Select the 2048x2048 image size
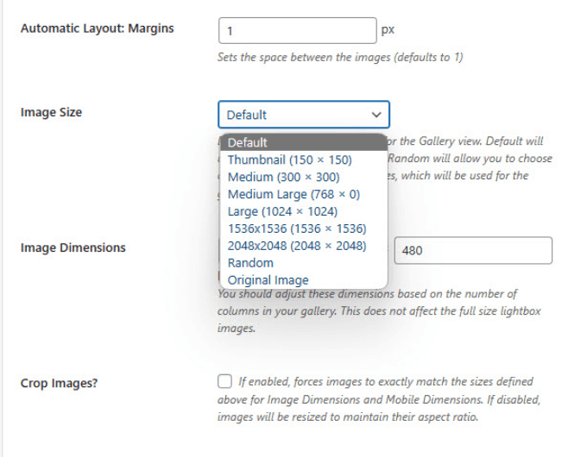Screen dimensions: 587x457 point(297,246)
